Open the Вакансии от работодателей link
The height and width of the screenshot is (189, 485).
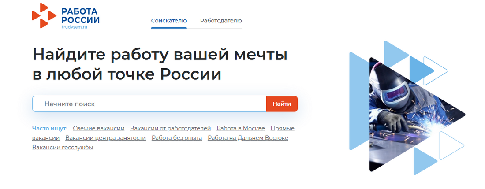coord(171,128)
